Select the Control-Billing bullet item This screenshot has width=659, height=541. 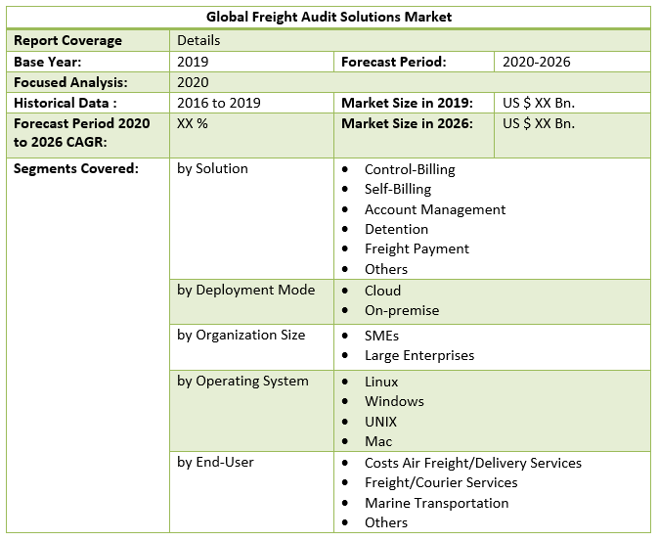tap(410, 169)
